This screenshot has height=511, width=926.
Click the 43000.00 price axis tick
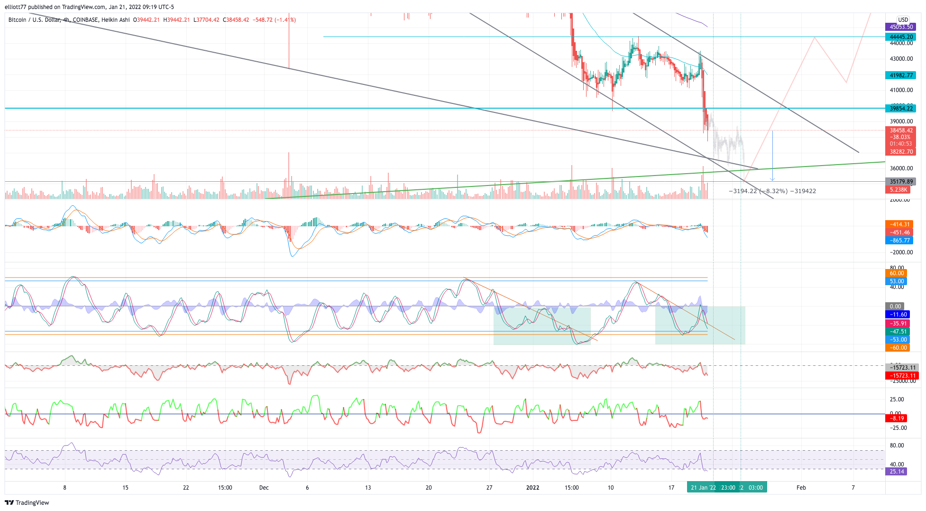pos(901,59)
